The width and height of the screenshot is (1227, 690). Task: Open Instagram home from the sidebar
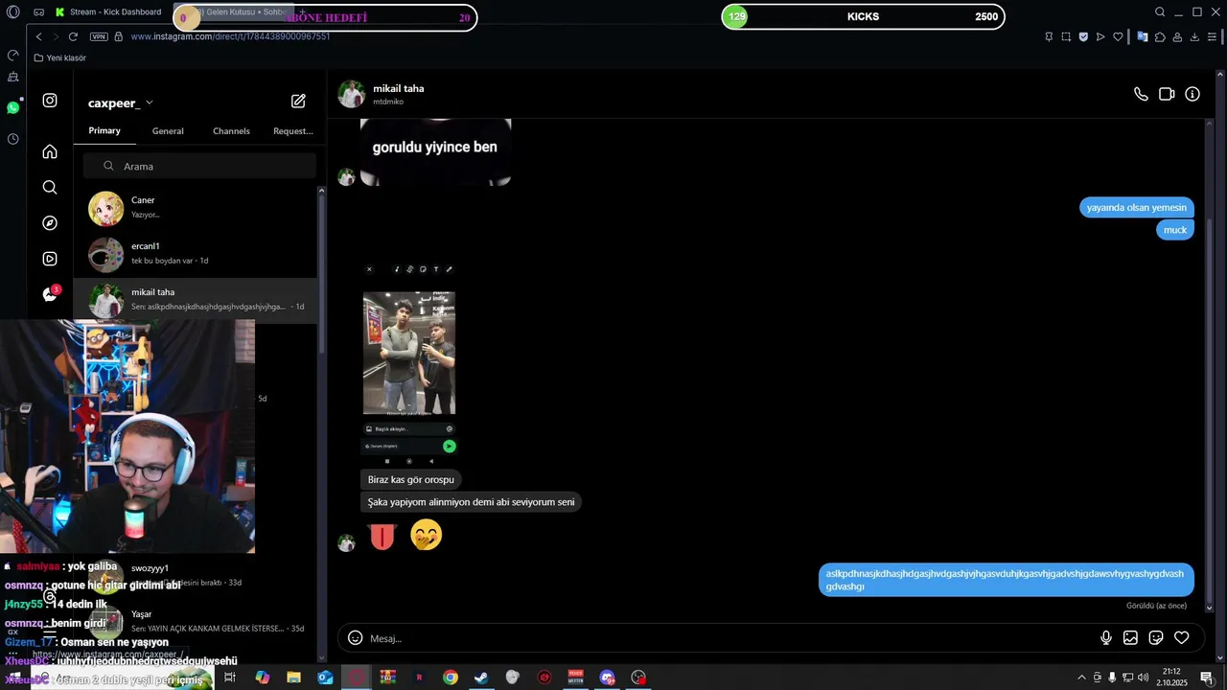(x=50, y=151)
